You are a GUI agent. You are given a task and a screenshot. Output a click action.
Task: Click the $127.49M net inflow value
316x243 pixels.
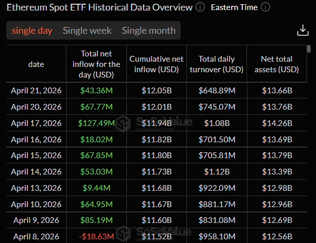click(x=96, y=123)
